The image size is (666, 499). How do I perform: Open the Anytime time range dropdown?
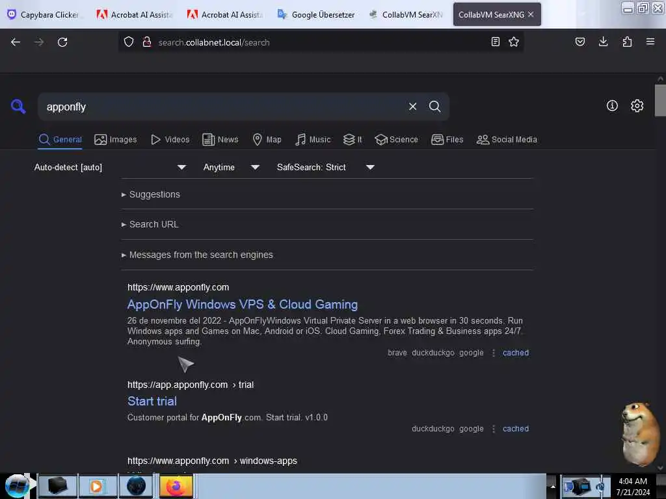232,167
